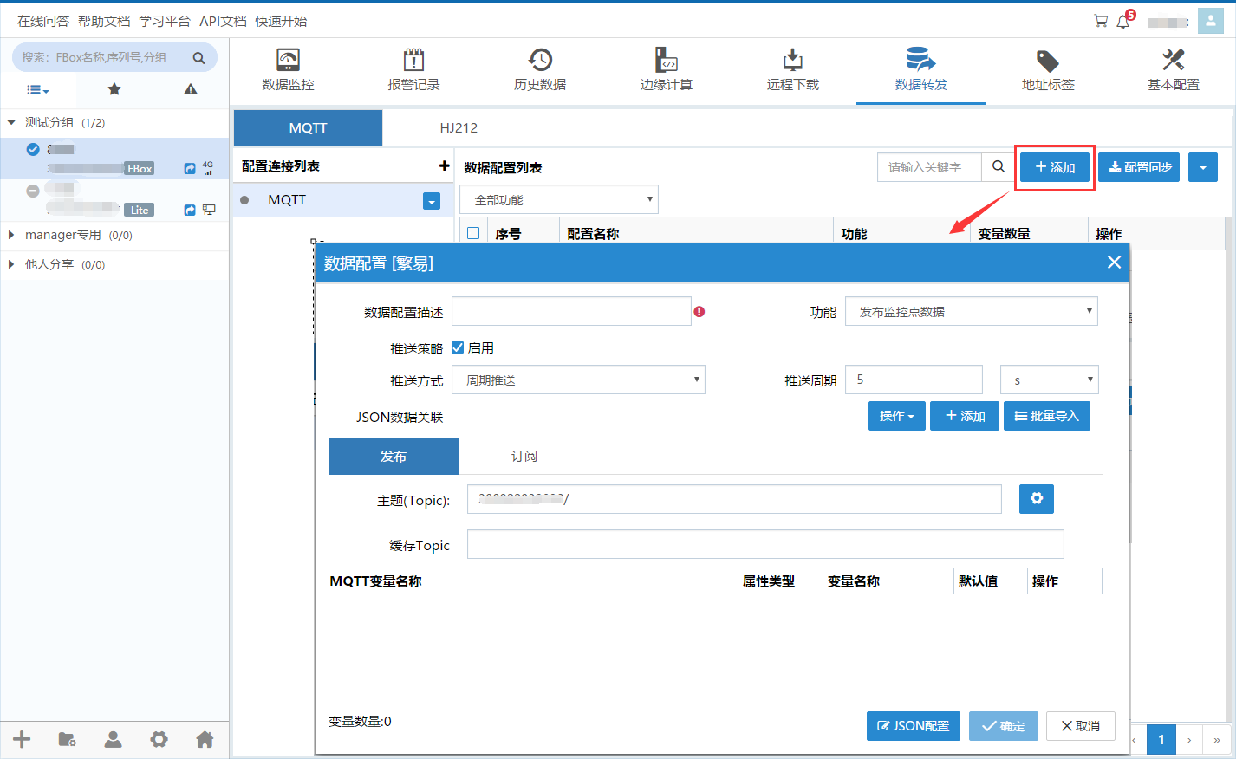Open the 操作 dropdown button in dialog

pos(896,416)
